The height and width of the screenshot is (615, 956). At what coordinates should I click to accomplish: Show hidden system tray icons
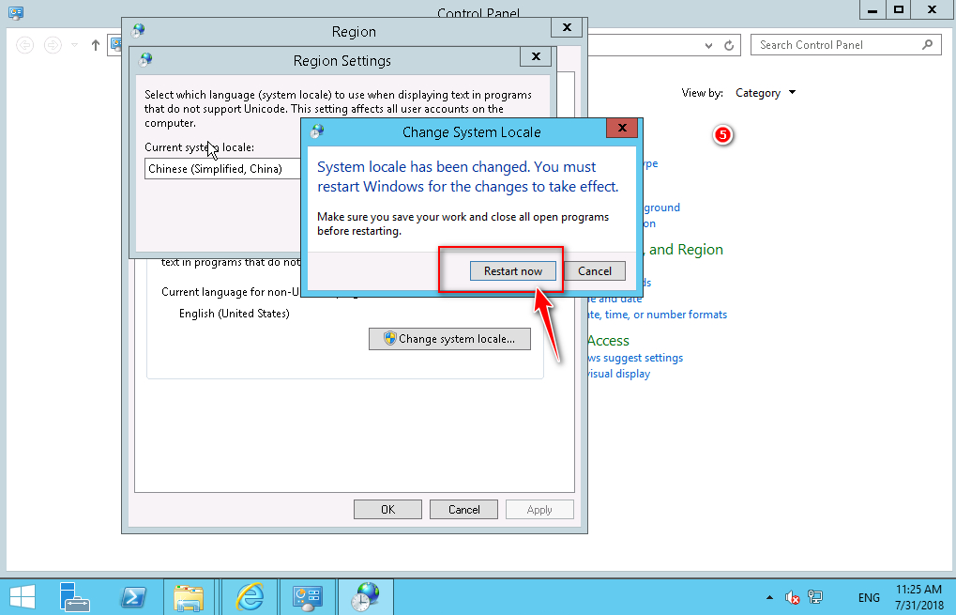[x=770, y=598]
